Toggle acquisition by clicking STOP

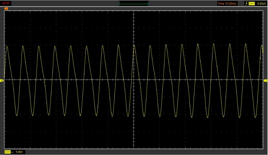click(x=5, y=3)
